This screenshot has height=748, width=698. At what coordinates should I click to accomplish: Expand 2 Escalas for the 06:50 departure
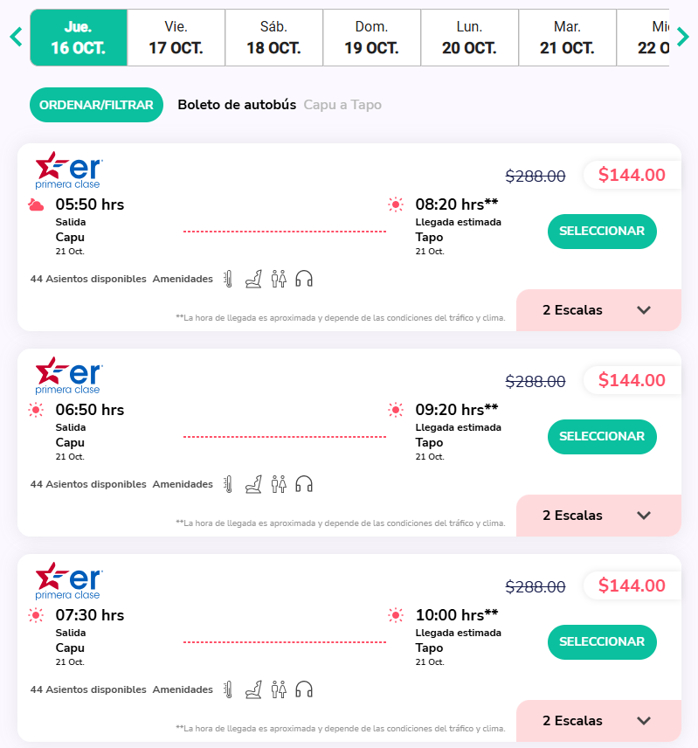tap(598, 516)
